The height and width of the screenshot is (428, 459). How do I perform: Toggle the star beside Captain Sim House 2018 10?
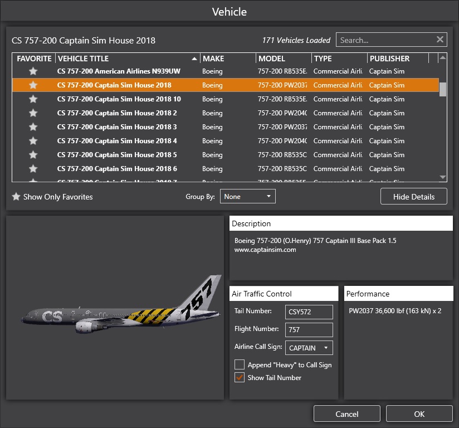pos(33,99)
